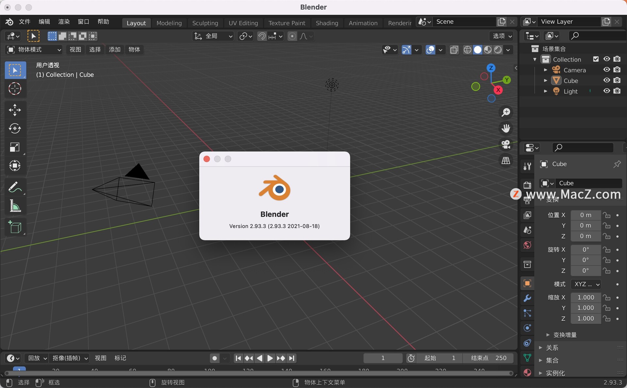This screenshot has width=627, height=388.
Task: Open the Edit menu
Action: (44, 22)
